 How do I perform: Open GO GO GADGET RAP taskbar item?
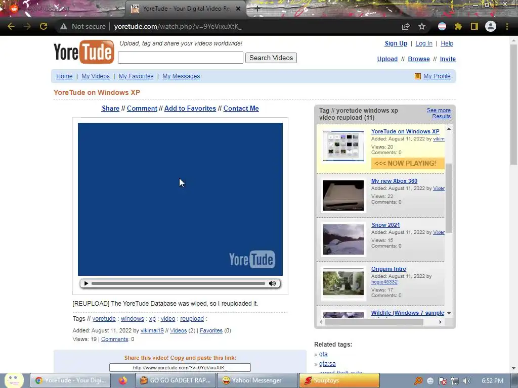(176, 380)
